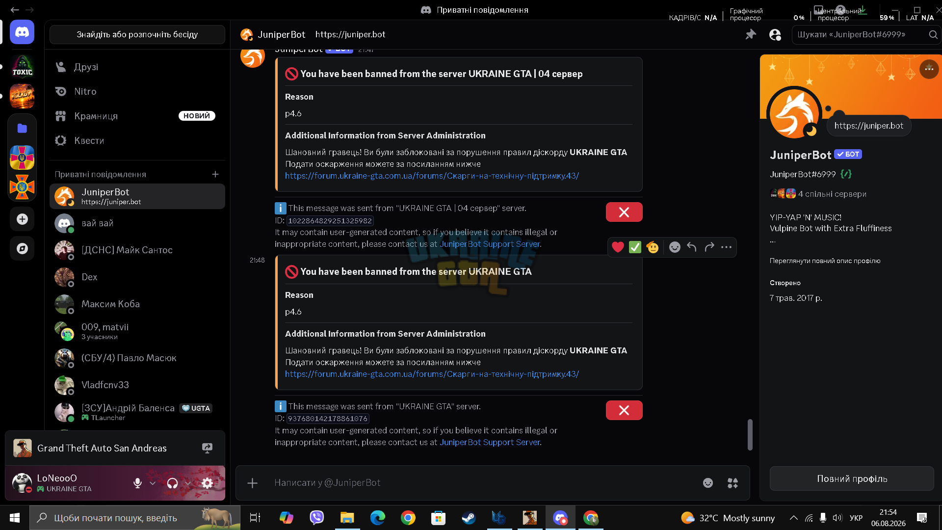Open apps launcher in message bar
942x530 pixels.
[x=733, y=483]
